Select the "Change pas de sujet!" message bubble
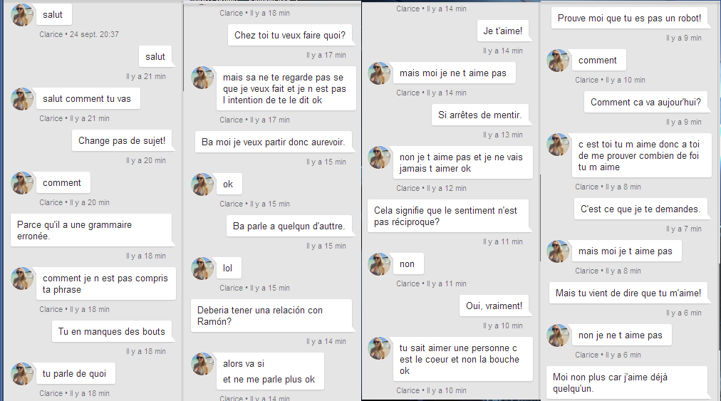This screenshot has width=721, height=401. coord(122,141)
